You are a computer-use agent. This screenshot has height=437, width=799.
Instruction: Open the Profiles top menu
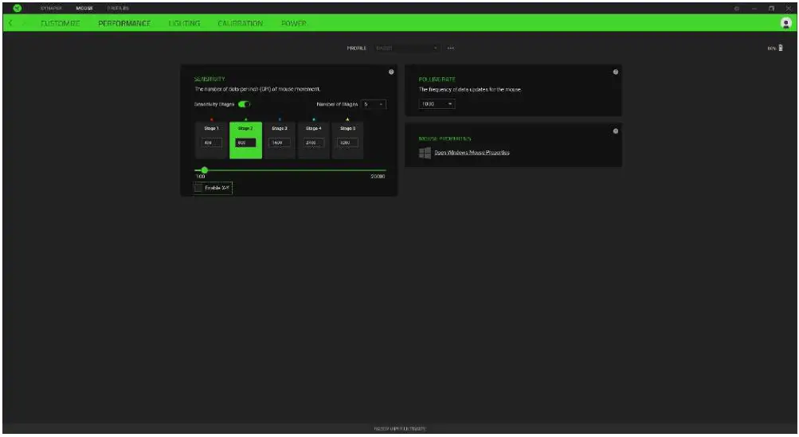coord(118,8)
